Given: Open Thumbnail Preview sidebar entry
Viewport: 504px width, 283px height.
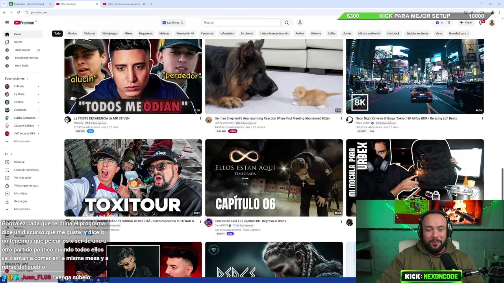Looking at the screenshot, I should tap(22, 58).
